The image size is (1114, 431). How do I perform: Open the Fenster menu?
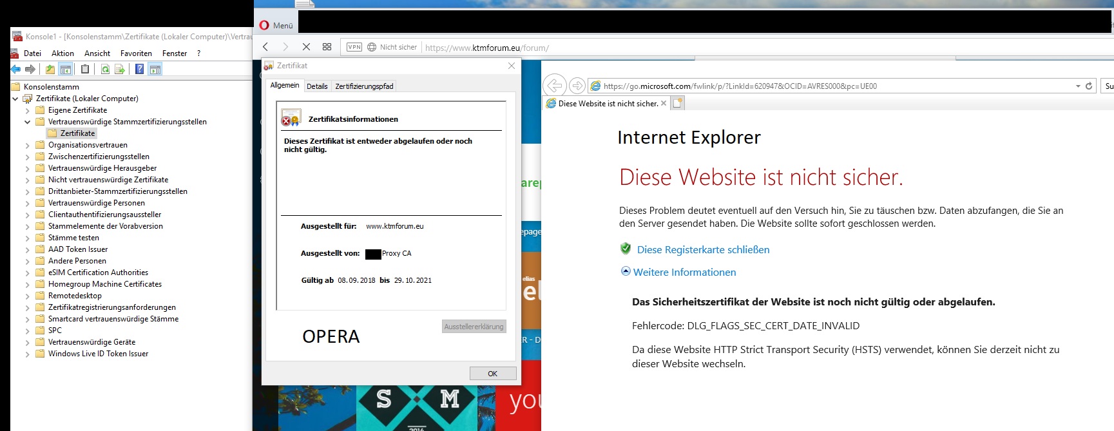[x=175, y=53]
